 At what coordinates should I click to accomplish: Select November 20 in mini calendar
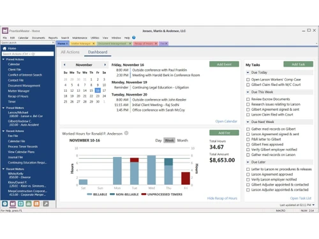click(78, 96)
